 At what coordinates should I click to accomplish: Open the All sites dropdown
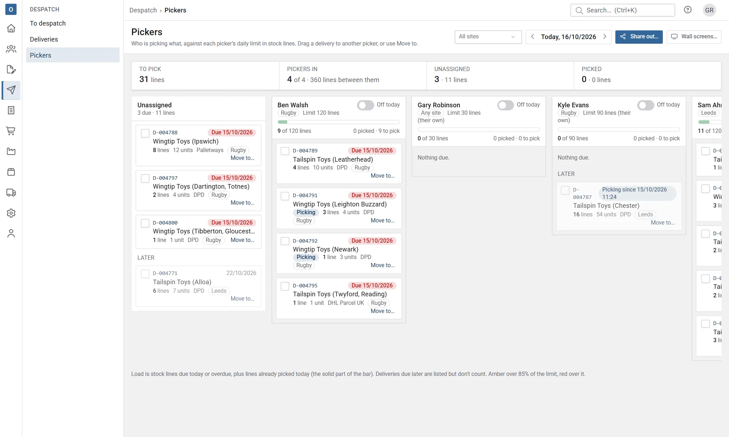[488, 37]
